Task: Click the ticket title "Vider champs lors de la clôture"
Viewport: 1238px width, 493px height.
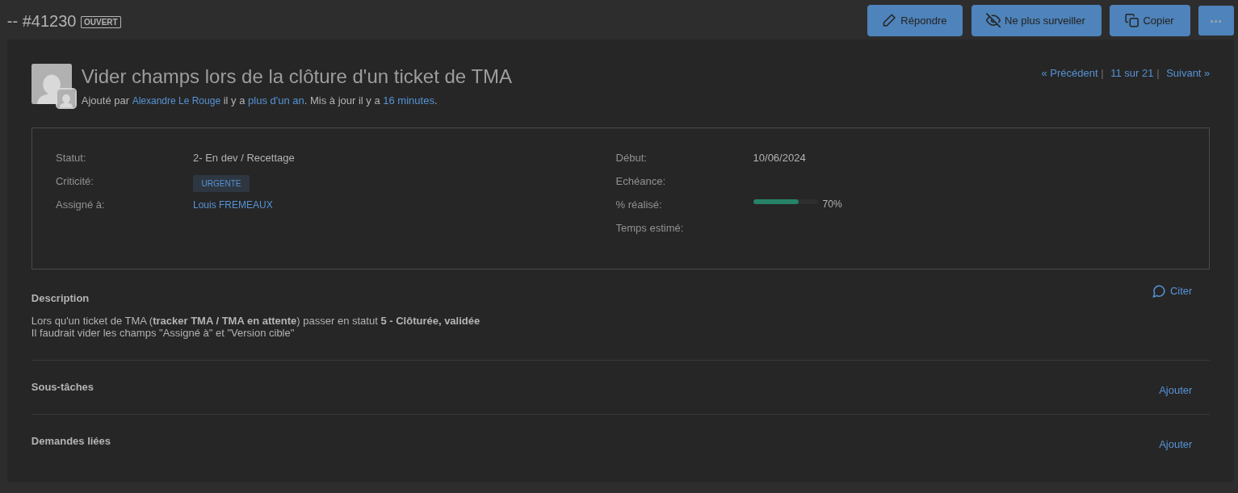Action: click(x=296, y=77)
